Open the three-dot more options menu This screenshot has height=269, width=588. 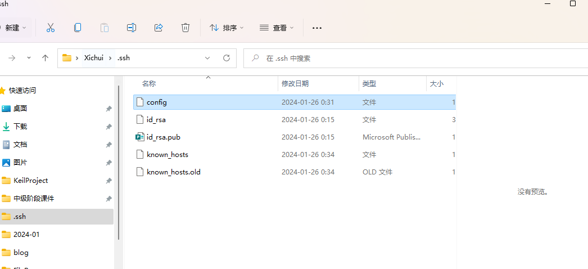317,28
